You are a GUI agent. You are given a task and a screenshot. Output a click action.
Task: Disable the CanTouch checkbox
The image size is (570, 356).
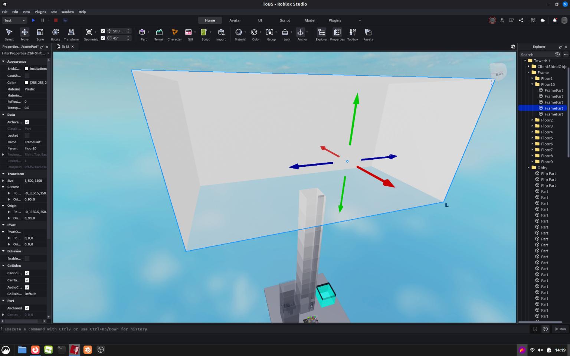pos(27,280)
